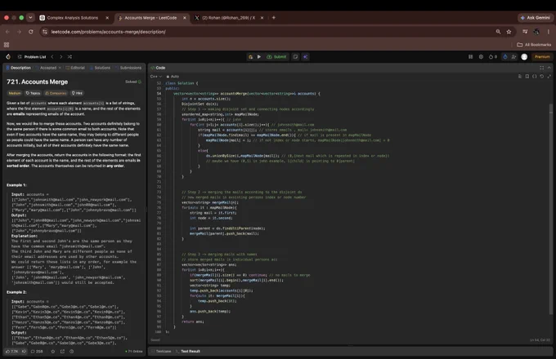Switch to the Solutions tab
This screenshot has width=556, height=359.
(x=100, y=68)
